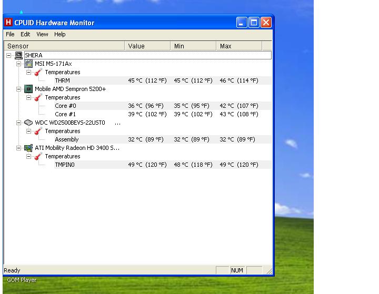
Task: Select the Assembly sensor row
Action: click(x=163, y=139)
